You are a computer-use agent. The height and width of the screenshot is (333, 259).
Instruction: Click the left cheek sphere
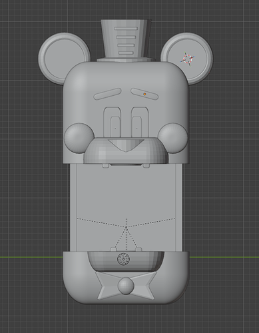point(79,138)
